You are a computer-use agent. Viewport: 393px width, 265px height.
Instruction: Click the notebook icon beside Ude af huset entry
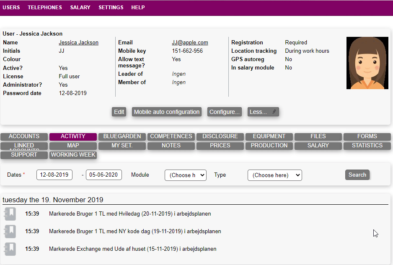[x=10, y=249]
